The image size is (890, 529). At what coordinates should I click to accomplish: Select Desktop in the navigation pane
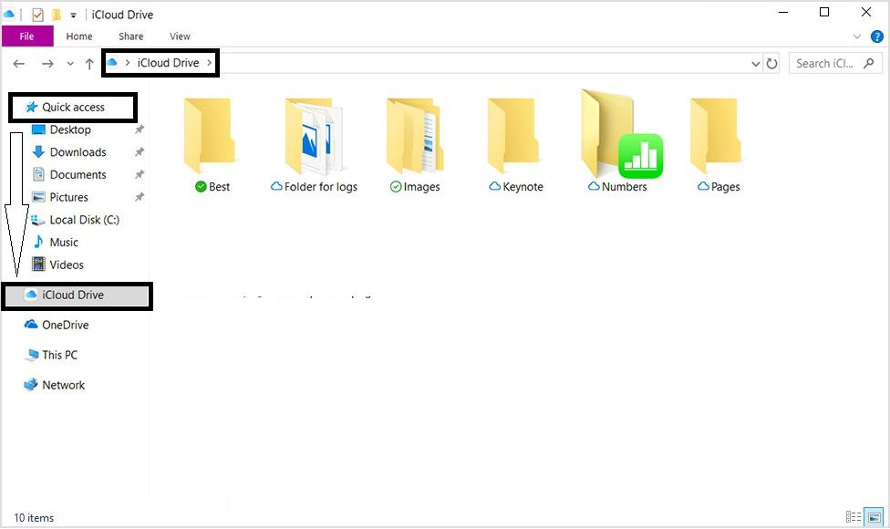tap(70, 130)
